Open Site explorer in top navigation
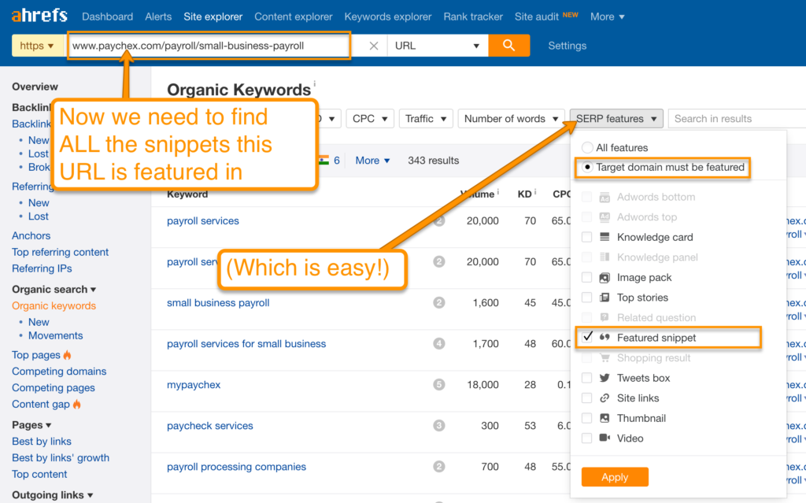Viewport: 806px width, 503px height. [x=213, y=17]
